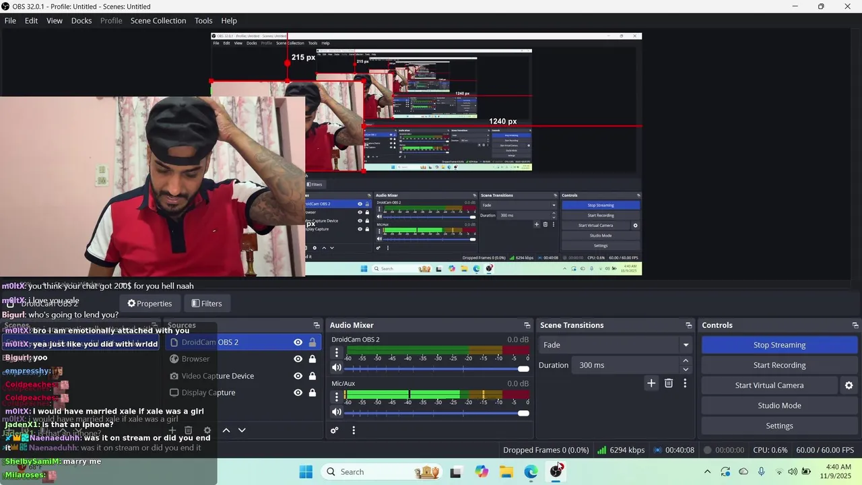
Task: Open OneDrive cloud tray icon
Action: 743,472
